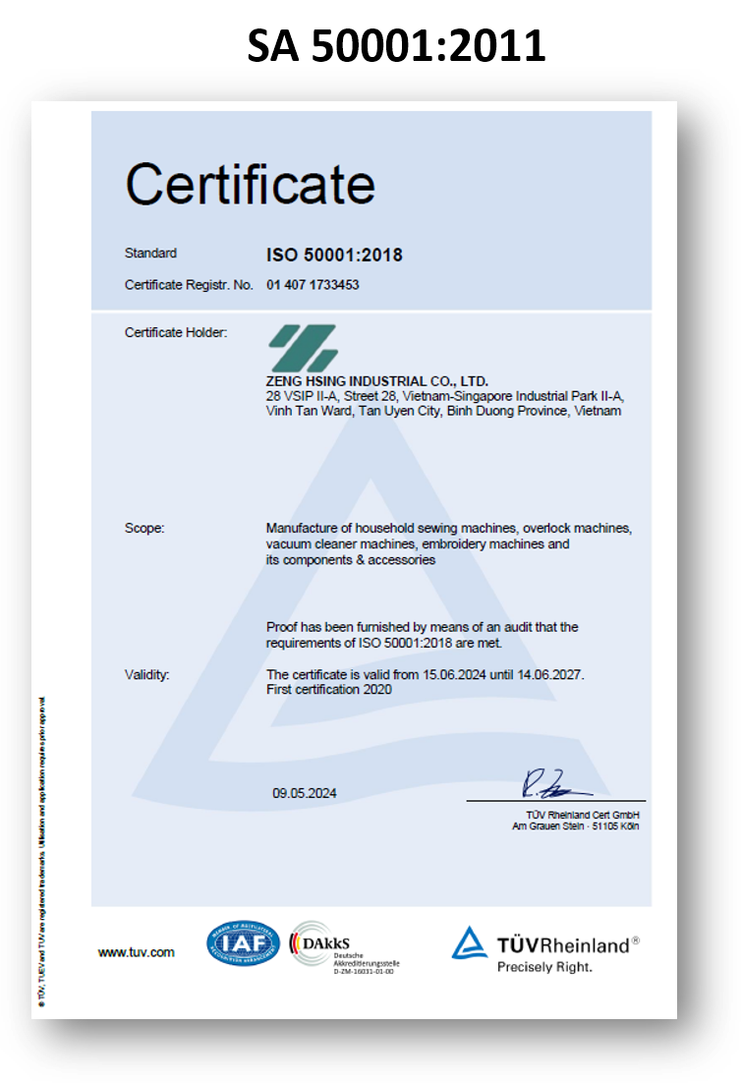The image size is (741, 1083).
Task: Click the Validity label
Action: pos(147,675)
